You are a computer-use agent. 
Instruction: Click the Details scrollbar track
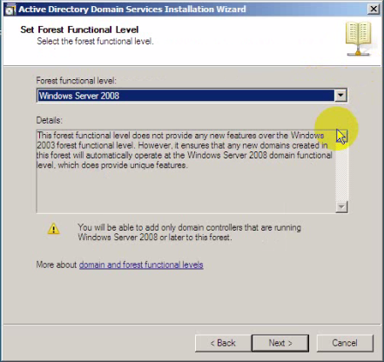click(x=341, y=171)
